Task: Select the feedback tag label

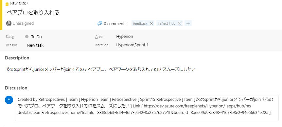Action: click(x=140, y=24)
